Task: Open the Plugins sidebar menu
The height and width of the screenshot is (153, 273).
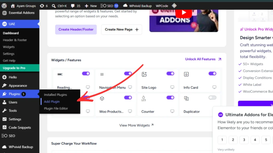Action: (x=20, y=94)
